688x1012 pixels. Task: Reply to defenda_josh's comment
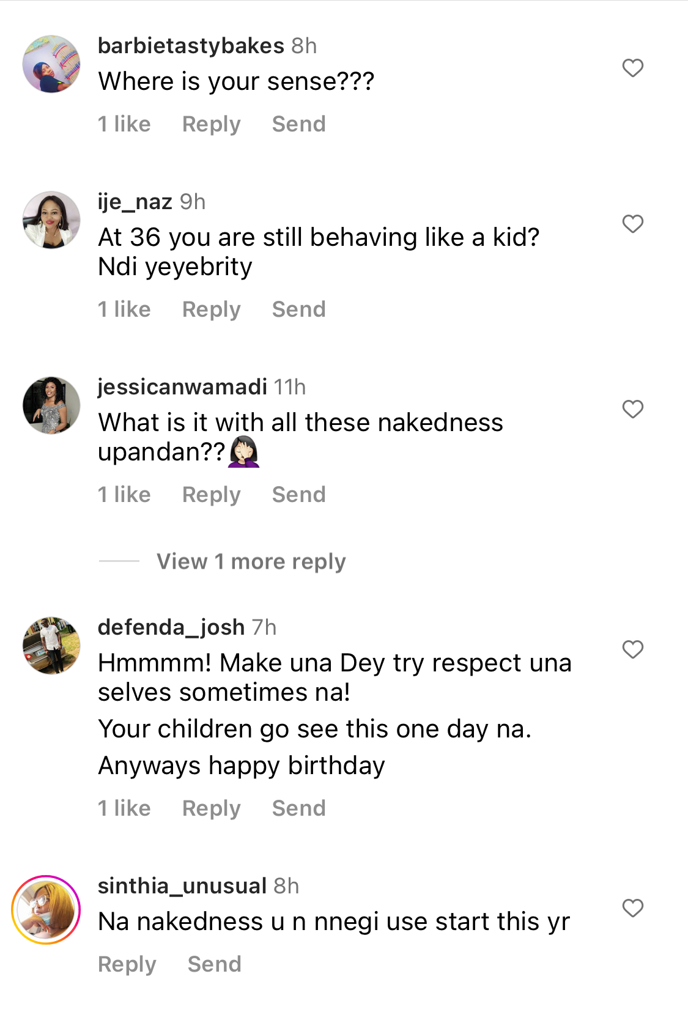click(x=211, y=808)
